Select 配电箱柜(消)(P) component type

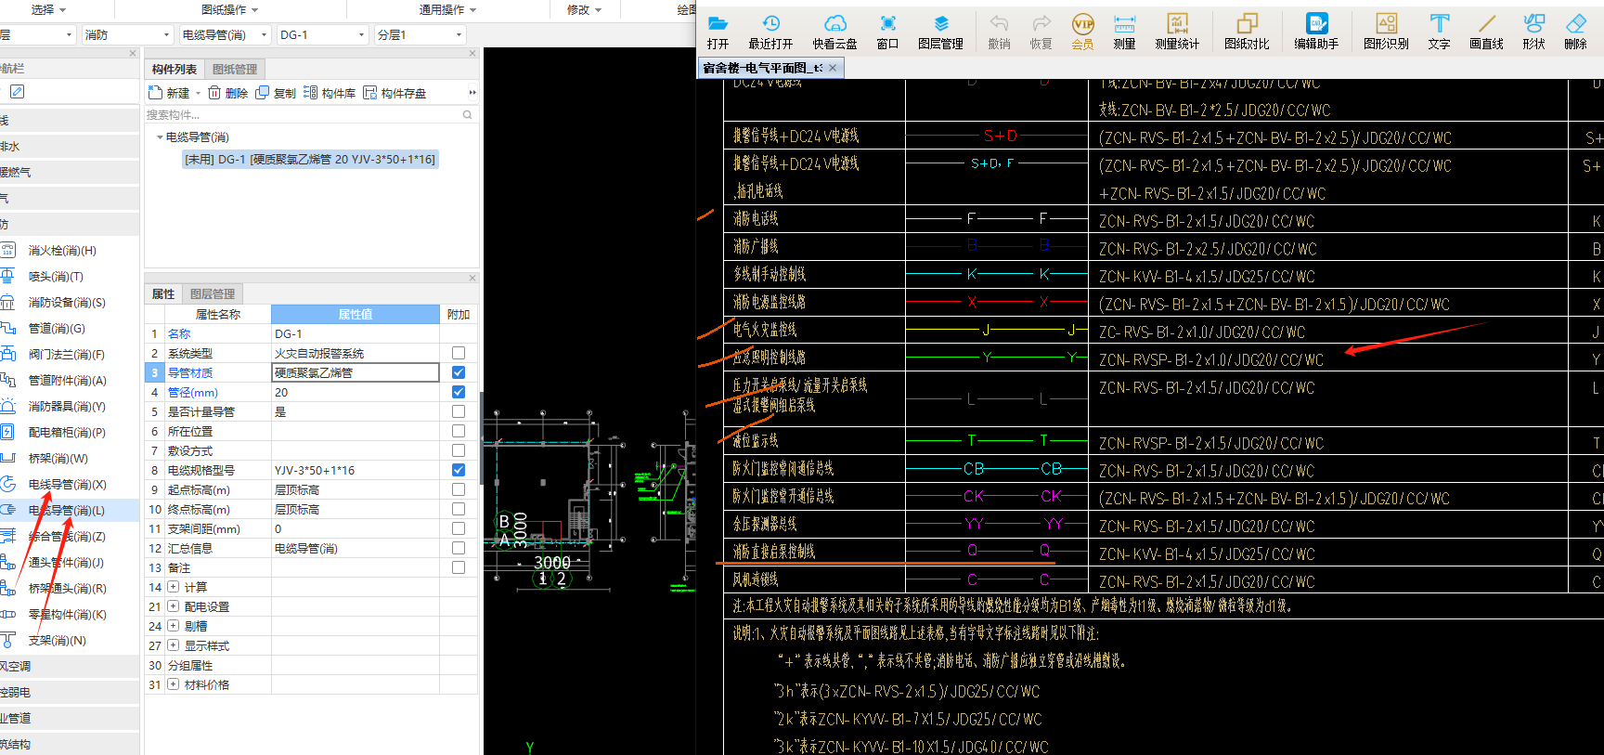coord(66,433)
